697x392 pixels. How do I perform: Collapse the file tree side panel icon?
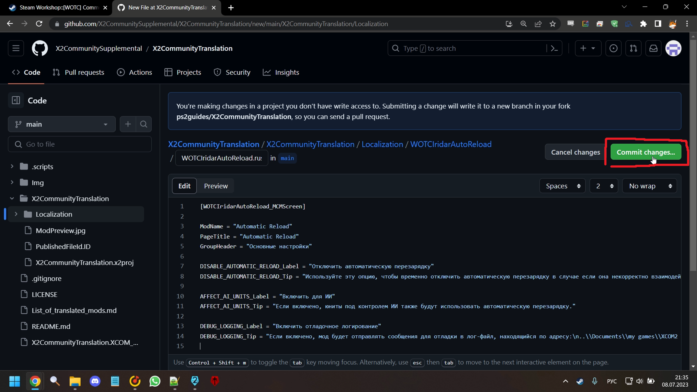pyautogui.click(x=16, y=100)
